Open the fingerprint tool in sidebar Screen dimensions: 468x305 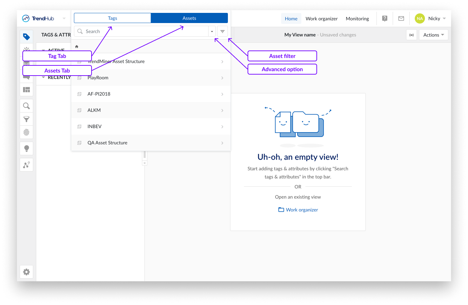(x=26, y=132)
